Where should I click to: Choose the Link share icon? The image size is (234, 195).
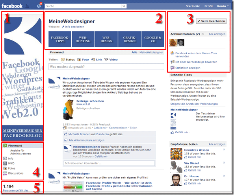click(x=93, y=60)
